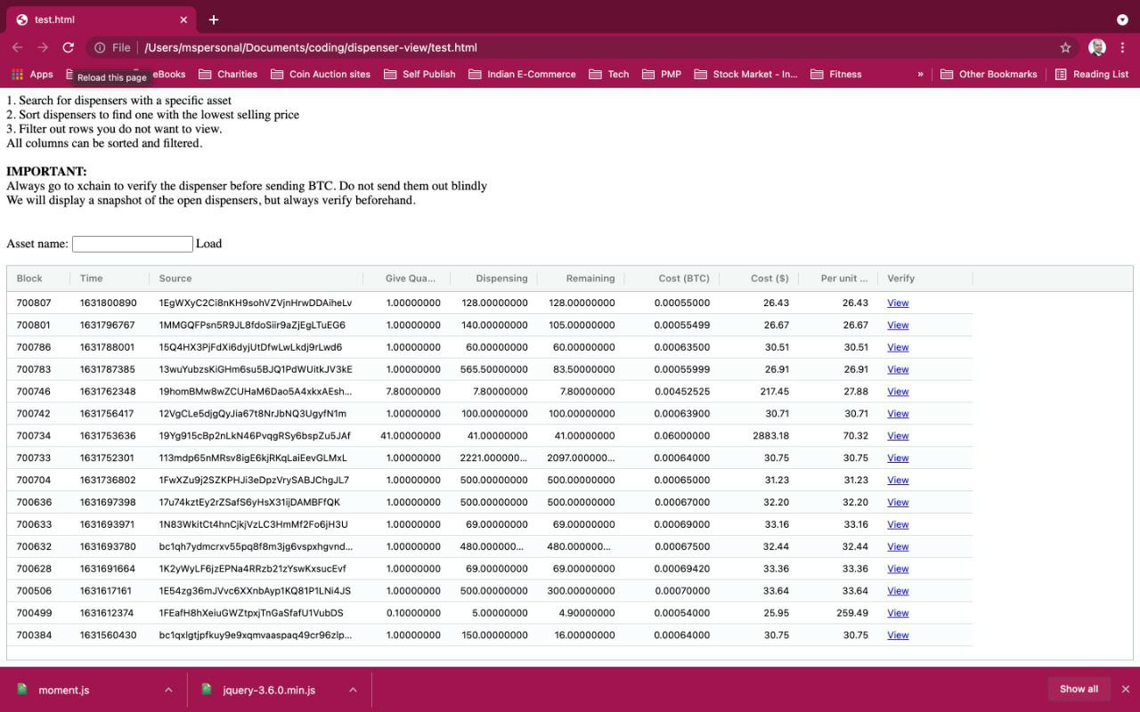Sort by the Cost (BTC) column header
Viewport: 1140px width, 712px height.
(x=684, y=279)
